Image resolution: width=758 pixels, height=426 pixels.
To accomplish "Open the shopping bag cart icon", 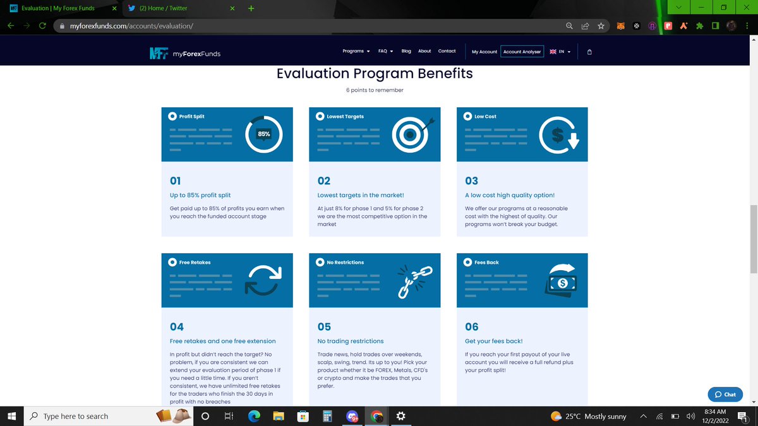I will click(x=589, y=52).
